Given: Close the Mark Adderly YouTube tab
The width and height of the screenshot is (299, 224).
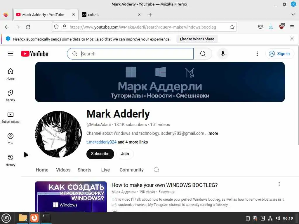Looking at the screenshot, I should (74, 15).
